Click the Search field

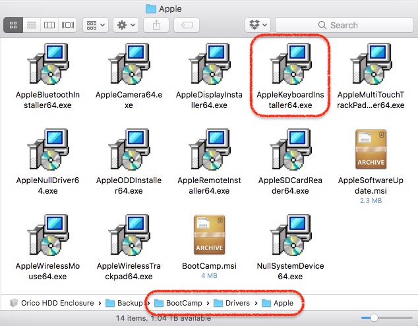[x=344, y=25]
